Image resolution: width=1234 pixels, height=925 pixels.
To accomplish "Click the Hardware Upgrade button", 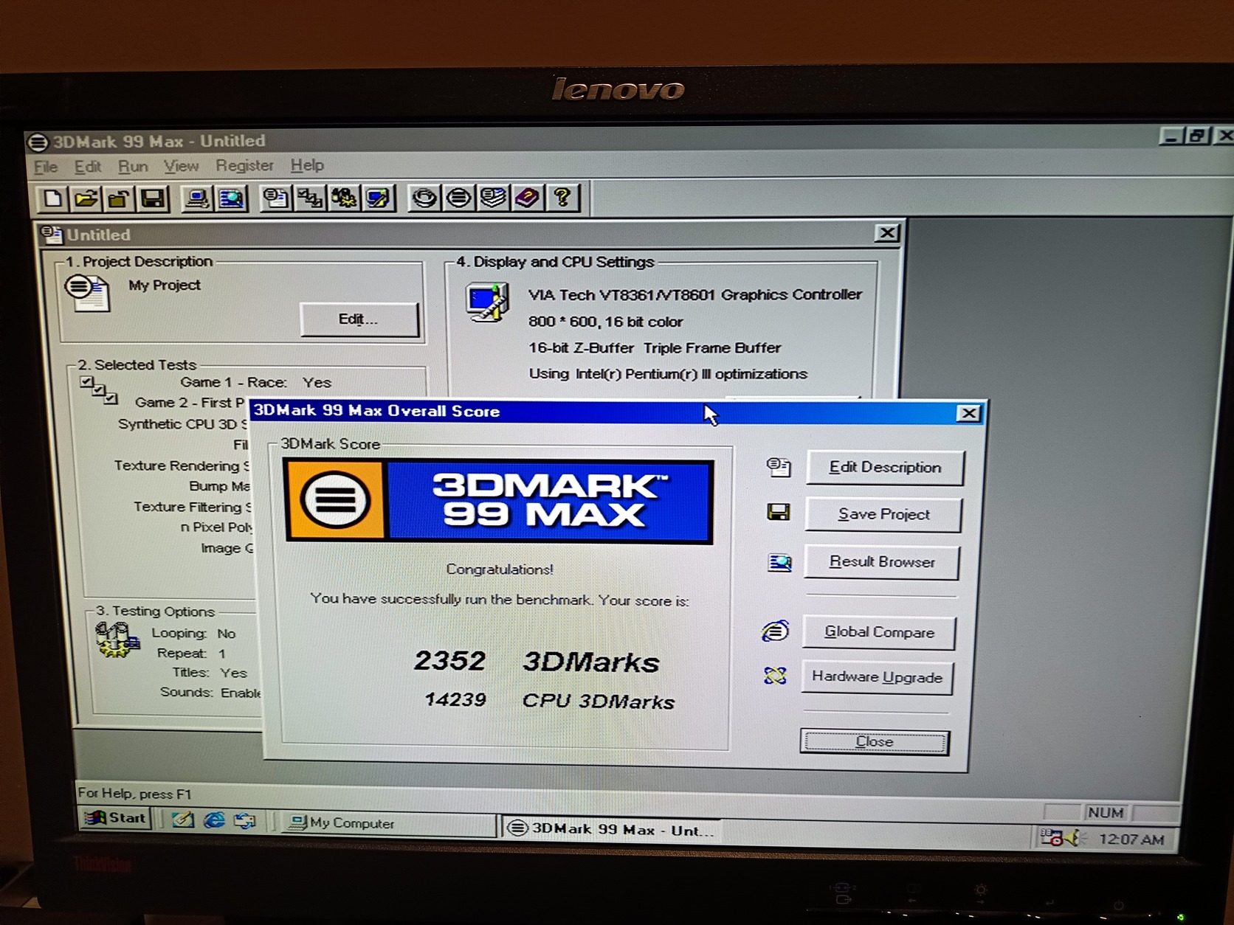I will coord(877,677).
